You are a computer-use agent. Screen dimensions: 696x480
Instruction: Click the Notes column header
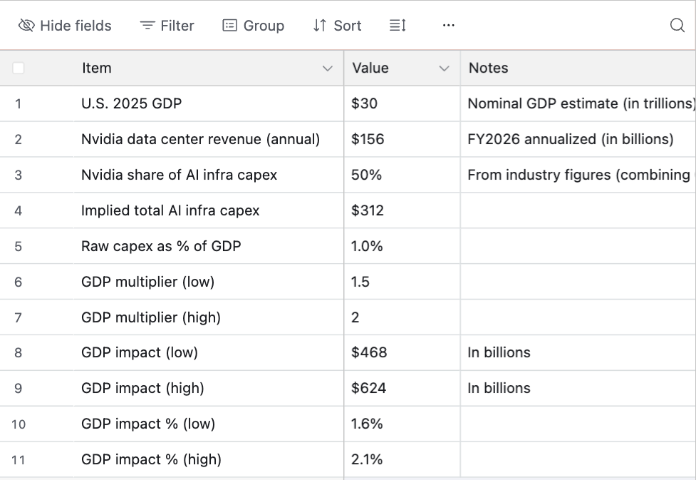pyautogui.click(x=489, y=68)
